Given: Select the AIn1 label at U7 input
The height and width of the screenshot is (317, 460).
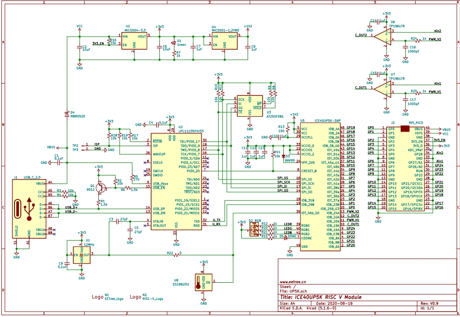Looking at the screenshot, I should (438, 84).
